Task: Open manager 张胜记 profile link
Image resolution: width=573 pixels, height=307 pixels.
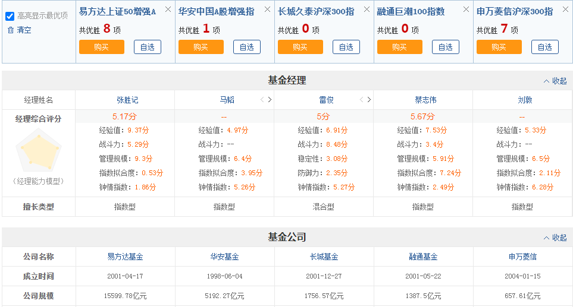Action: click(127, 100)
